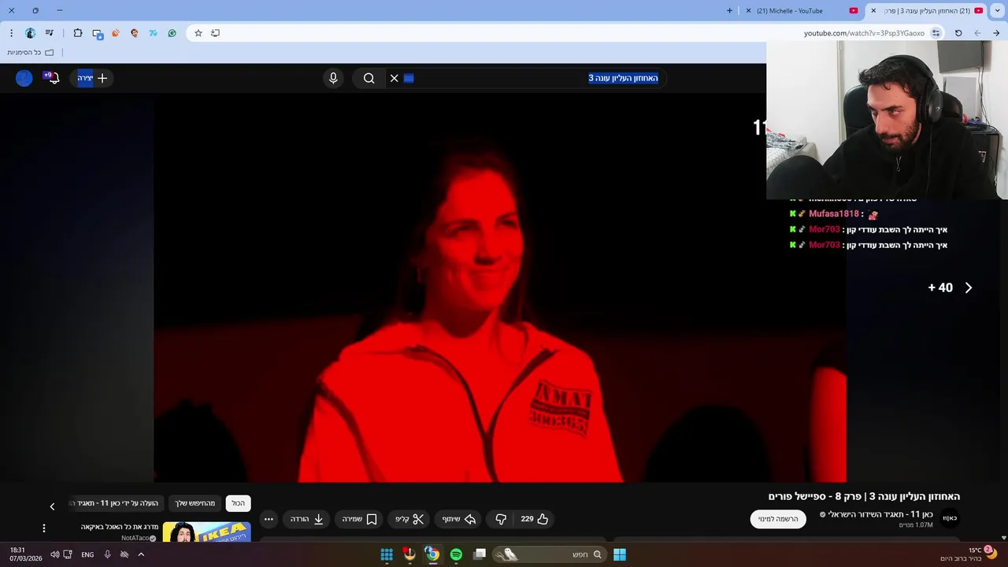Image resolution: width=1008 pixels, height=567 pixels.
Task: Open the Chrome three-dot menu
Action: pos(12,33)
